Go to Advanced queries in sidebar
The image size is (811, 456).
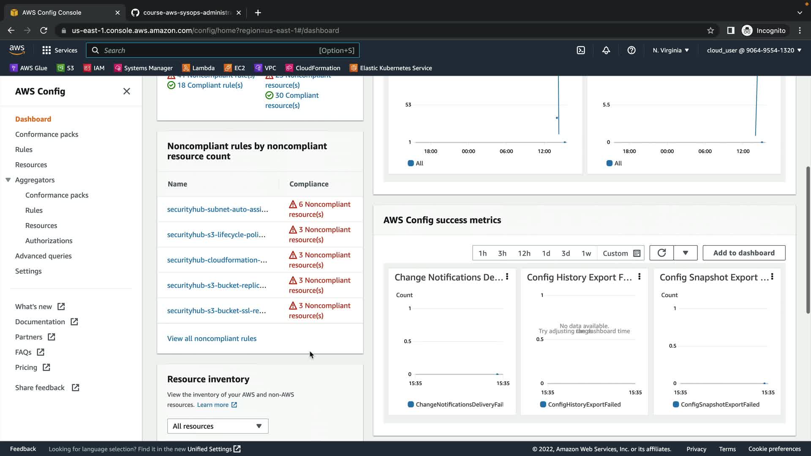tap(44, 256)
